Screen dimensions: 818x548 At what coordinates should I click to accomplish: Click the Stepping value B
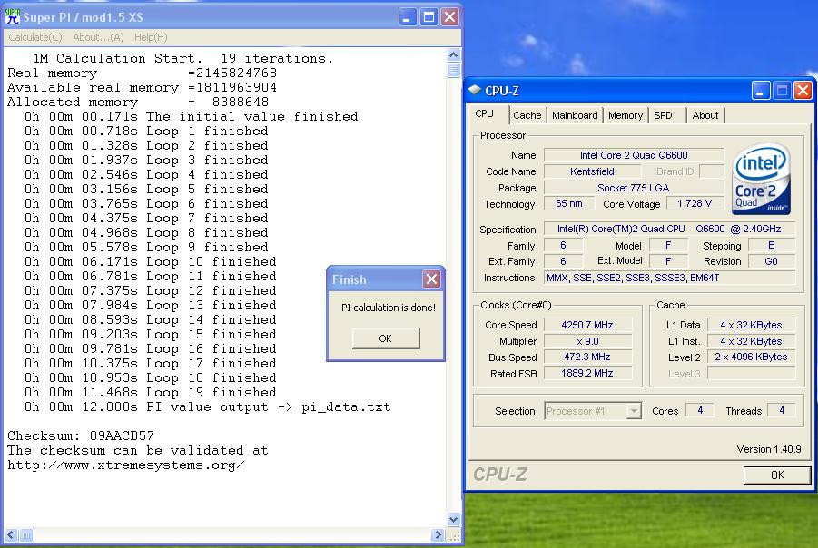tap(771, 245)
